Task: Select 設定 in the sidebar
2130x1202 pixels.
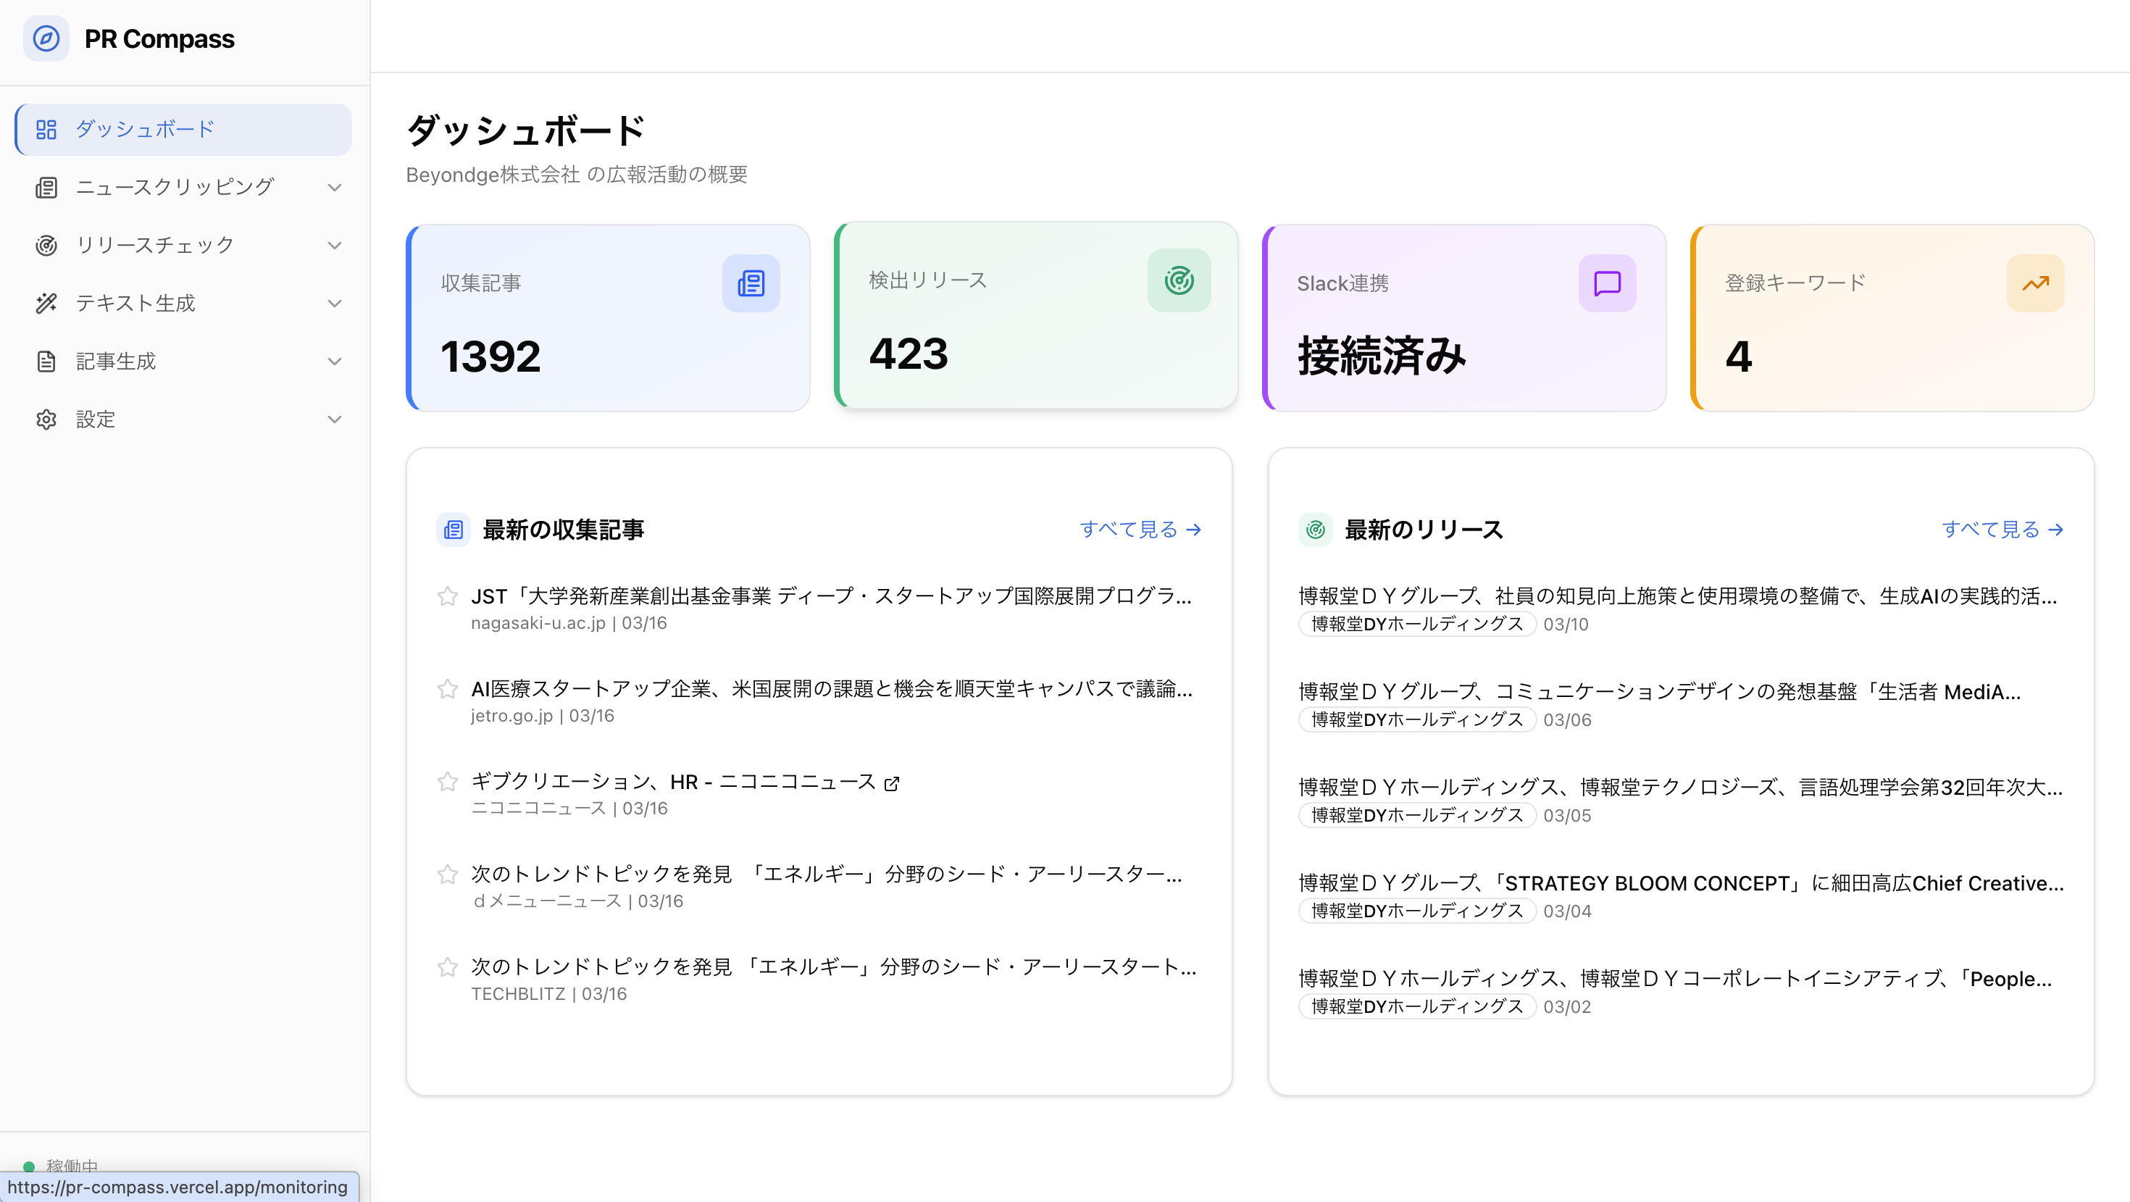Action: (x=96, y=419)
